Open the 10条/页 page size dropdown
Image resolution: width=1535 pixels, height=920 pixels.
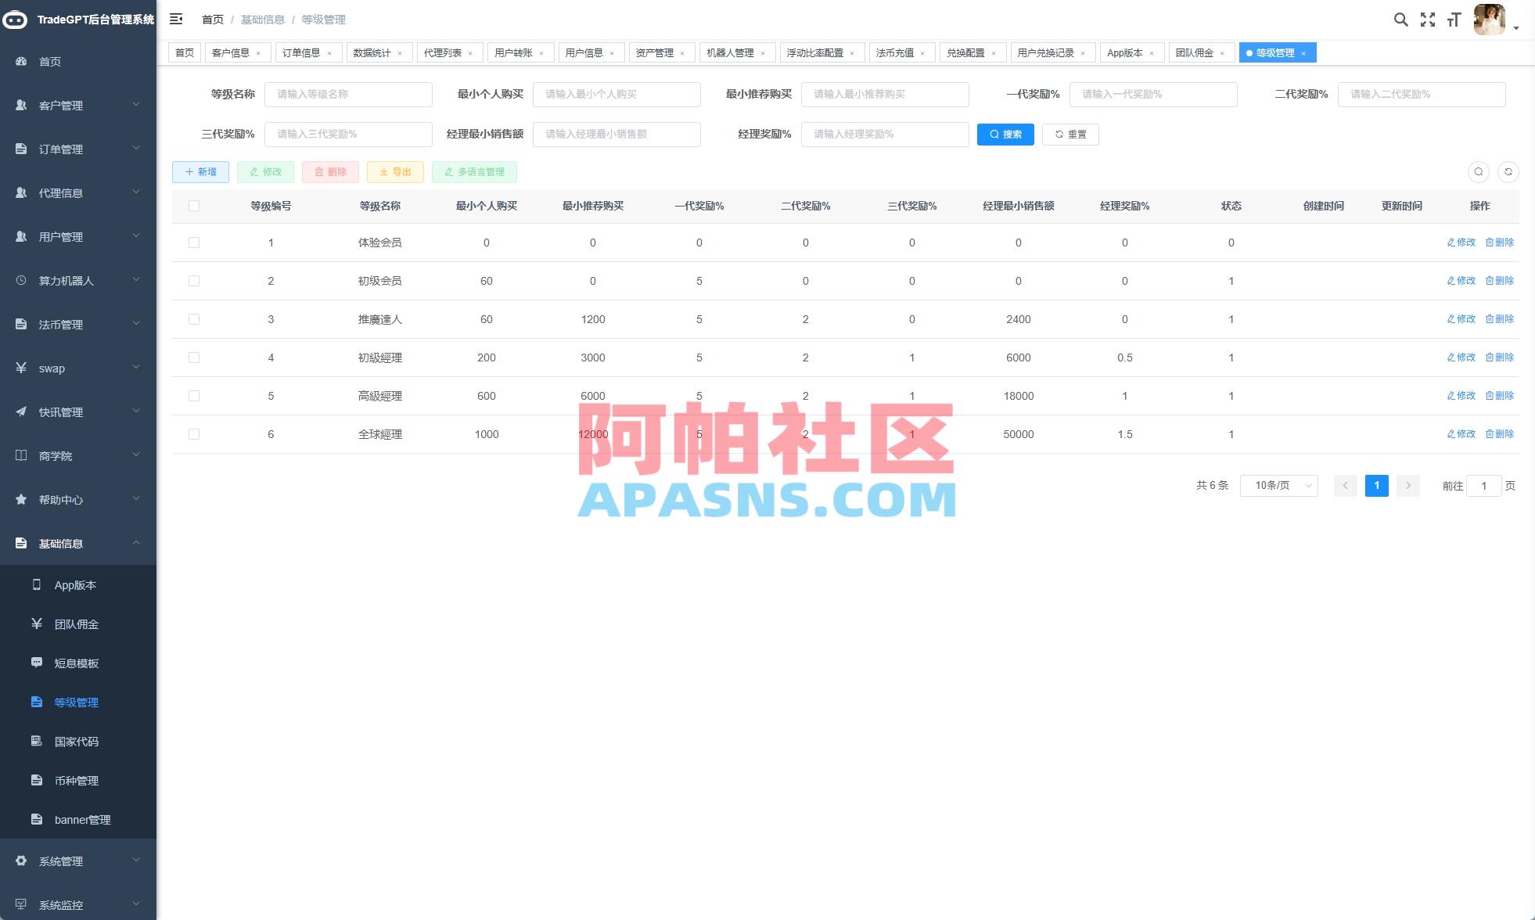pyautogui.click(x=1278, y=485)
